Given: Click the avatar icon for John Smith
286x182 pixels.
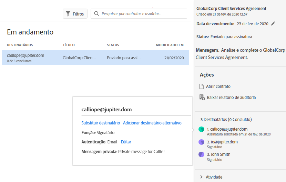Looking at the screenshot, I should tap(201, 154).
